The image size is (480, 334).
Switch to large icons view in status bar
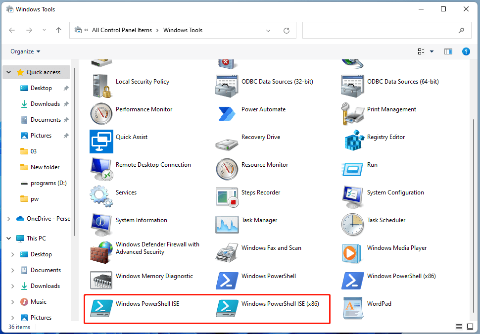[x=471, y=327]
